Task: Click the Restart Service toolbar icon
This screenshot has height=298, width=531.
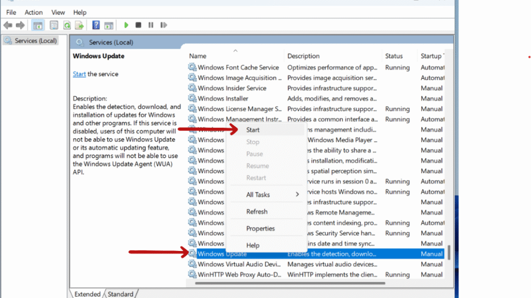Action: point(163,25)
